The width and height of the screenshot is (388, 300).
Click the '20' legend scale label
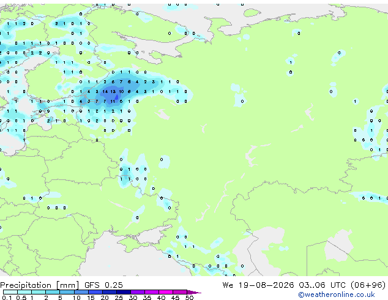click(x=105, y=298)
